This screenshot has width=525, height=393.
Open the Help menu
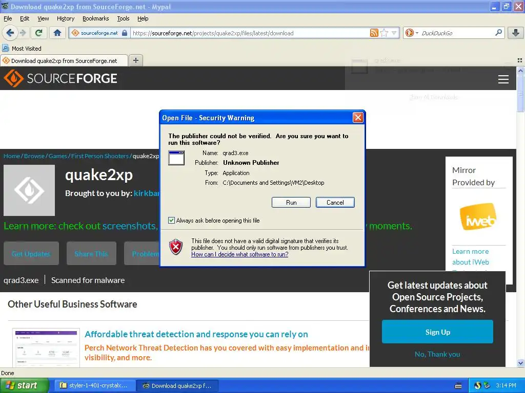point(143,19)
